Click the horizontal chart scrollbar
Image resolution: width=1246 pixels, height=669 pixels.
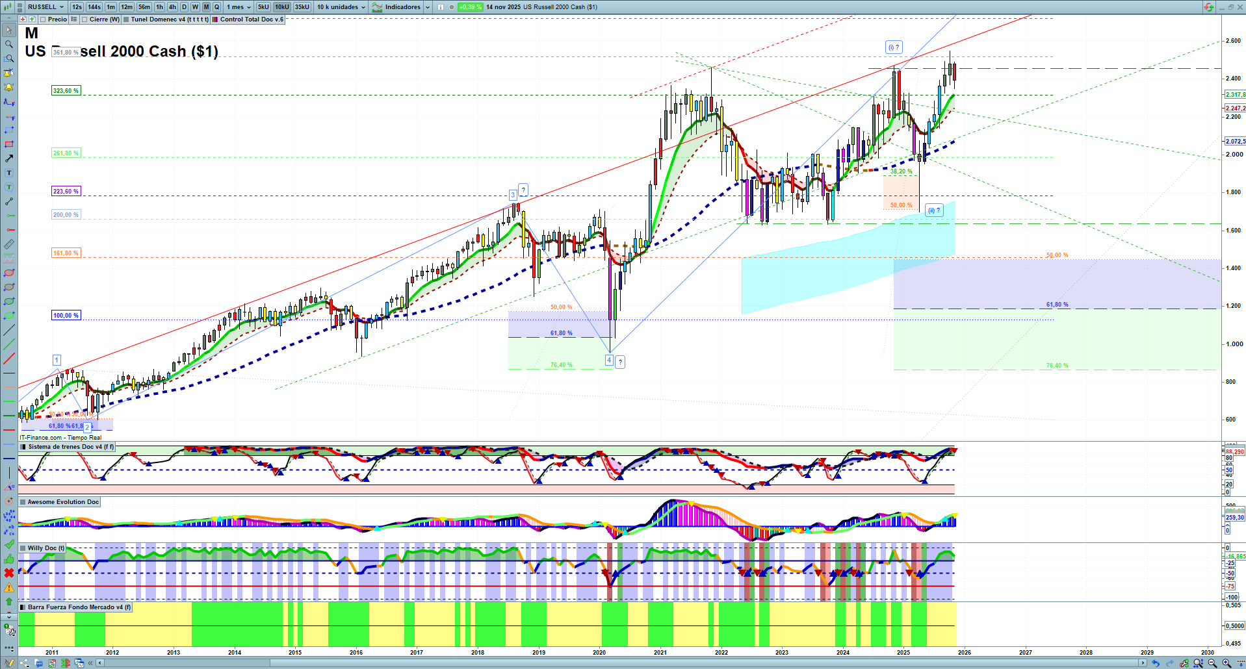(621, 663)
